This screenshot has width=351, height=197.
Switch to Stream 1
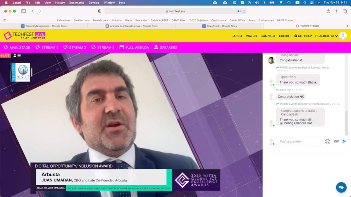pyautogui.click(x=47, y=47)
